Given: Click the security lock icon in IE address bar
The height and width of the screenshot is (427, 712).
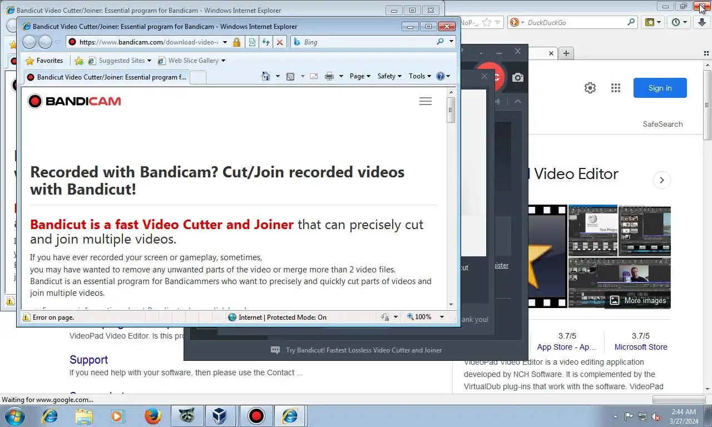Looking at the screenshot, I should (x=236, y=42).
